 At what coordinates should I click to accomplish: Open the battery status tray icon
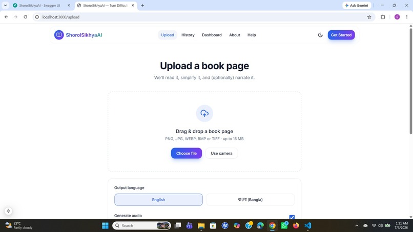click(x=387, y=226)
